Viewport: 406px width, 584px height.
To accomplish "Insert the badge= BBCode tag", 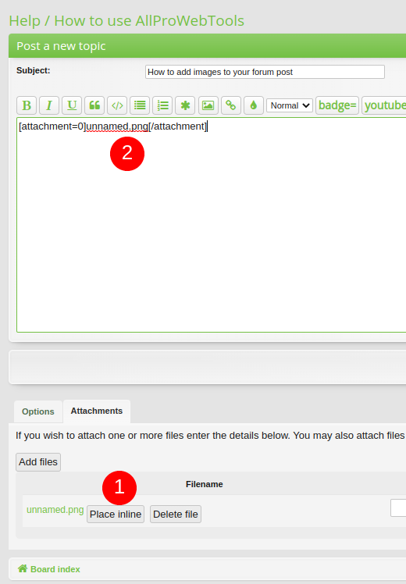I will pos(337,105).
